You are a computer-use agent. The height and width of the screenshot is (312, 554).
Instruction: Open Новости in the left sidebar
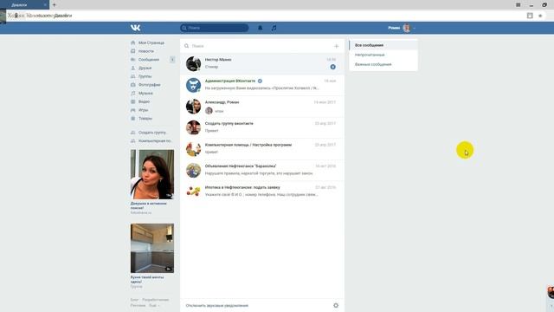(146, 51)
